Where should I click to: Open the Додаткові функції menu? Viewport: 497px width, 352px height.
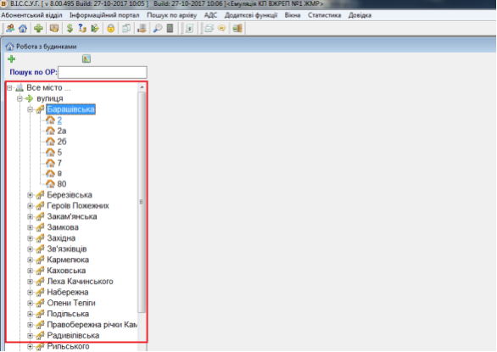251,15
